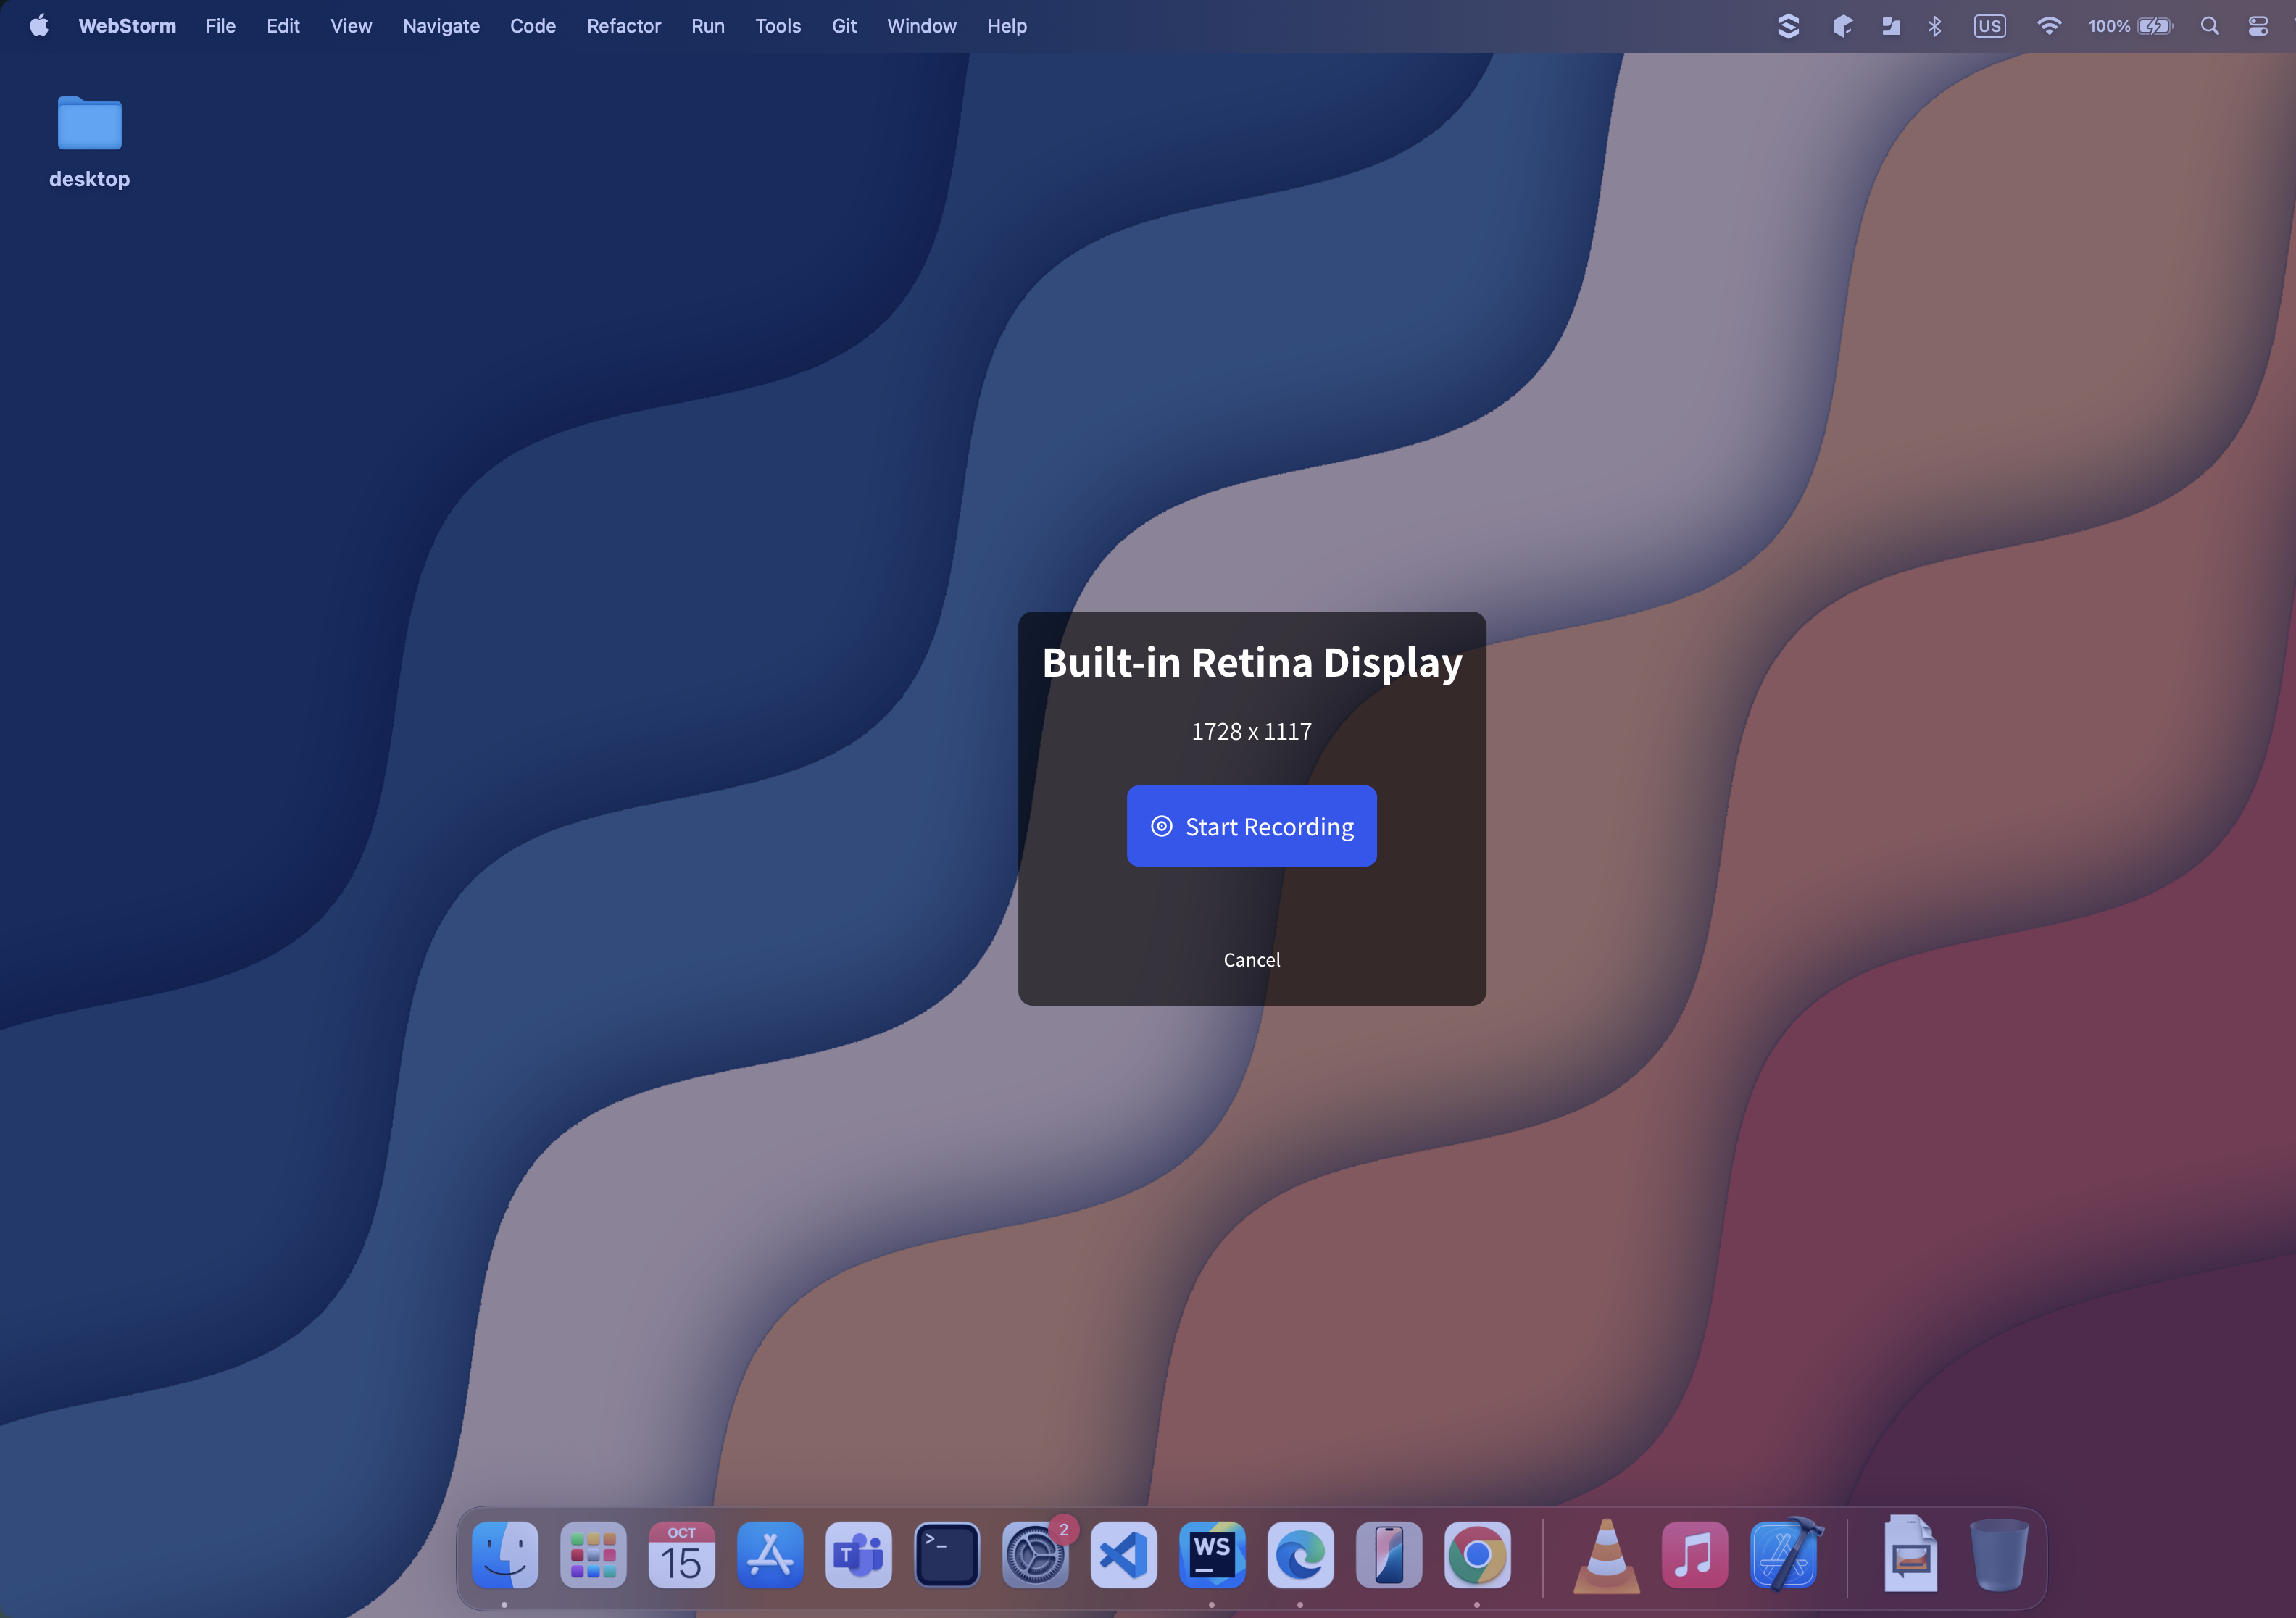Launch Google Chrome from the dock
Image resolution: width=2296 pixels, height=1618 pixels.
(1477, 1554)
